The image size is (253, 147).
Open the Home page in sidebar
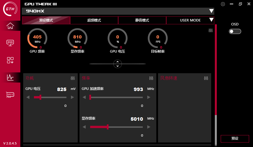point(10,26)
